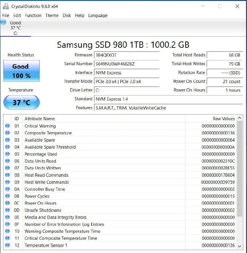
Task: Click the Transfer Mode field PCIe 3.0 x4
Action: pos(127,82)
